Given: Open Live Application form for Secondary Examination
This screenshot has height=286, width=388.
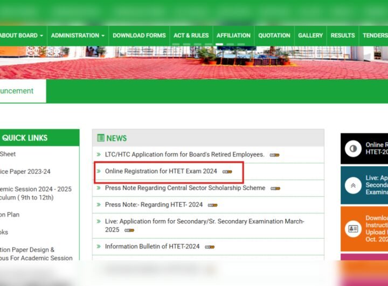Looking at the screenshot, I should click(205, 226).
